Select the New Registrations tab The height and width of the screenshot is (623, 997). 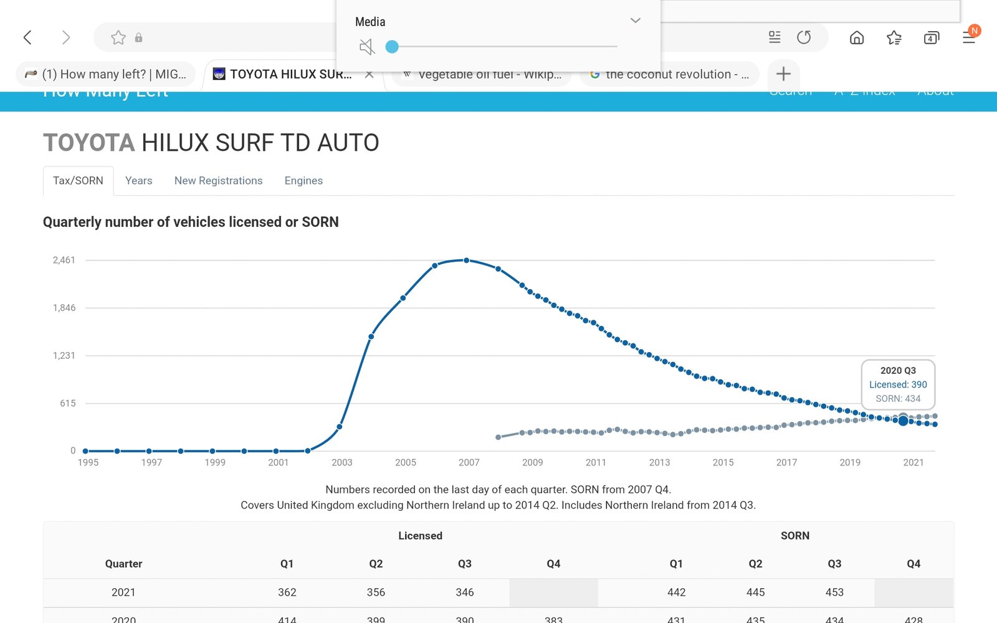pyautogui.click(x=218, y=181)
